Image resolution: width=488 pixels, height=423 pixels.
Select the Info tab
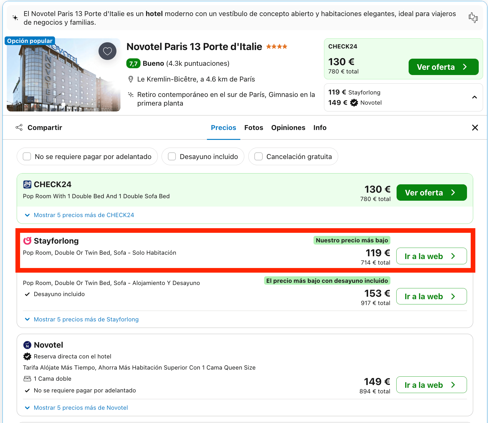pyautogui.click(x=320, y=128)
